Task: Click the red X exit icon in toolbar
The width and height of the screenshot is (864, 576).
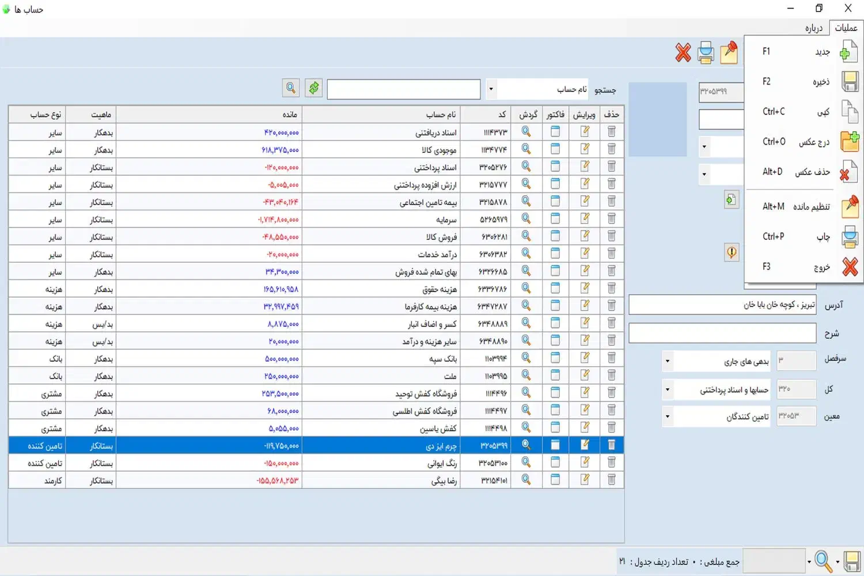Action: (683, 53)
